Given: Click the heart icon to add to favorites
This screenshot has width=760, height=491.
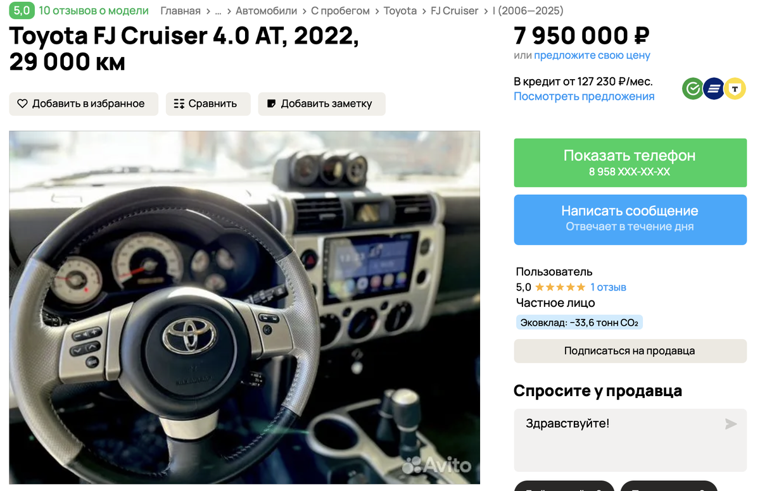Looking at the screenshot, I should point(22,104).
